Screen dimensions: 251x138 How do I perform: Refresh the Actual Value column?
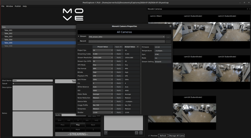pyautogui.click(x=137, y=47)
